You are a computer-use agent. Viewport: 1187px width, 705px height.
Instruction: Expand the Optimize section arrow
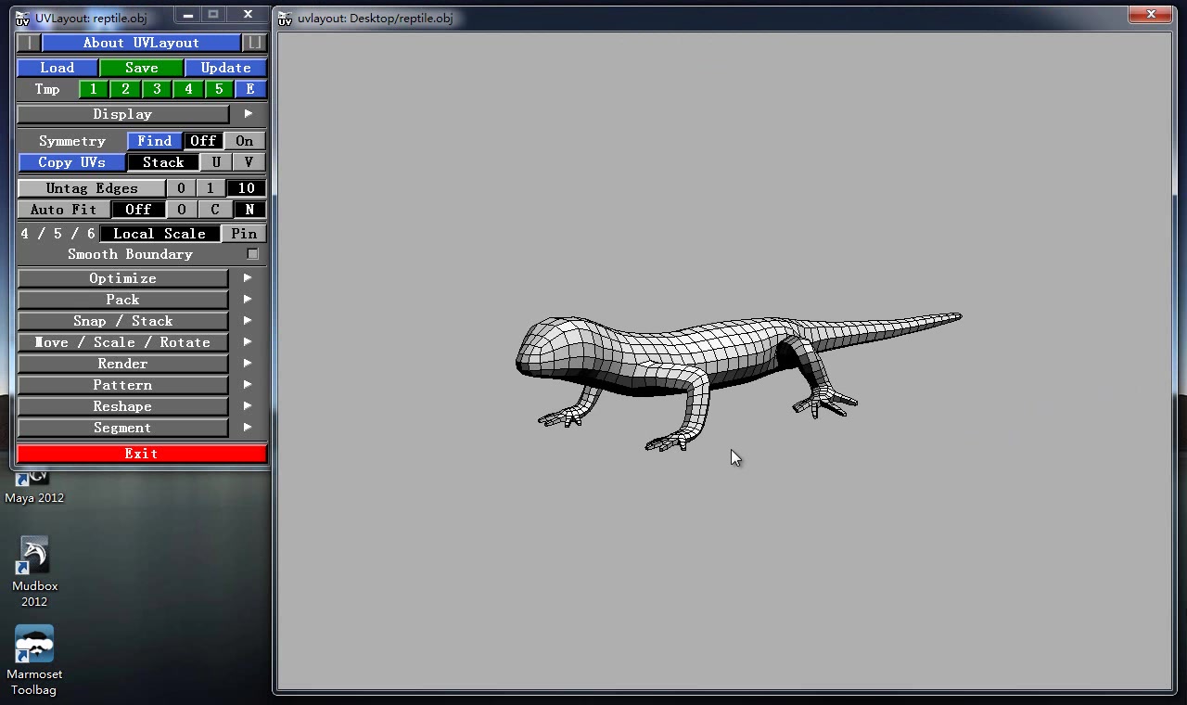pos(248,278)
